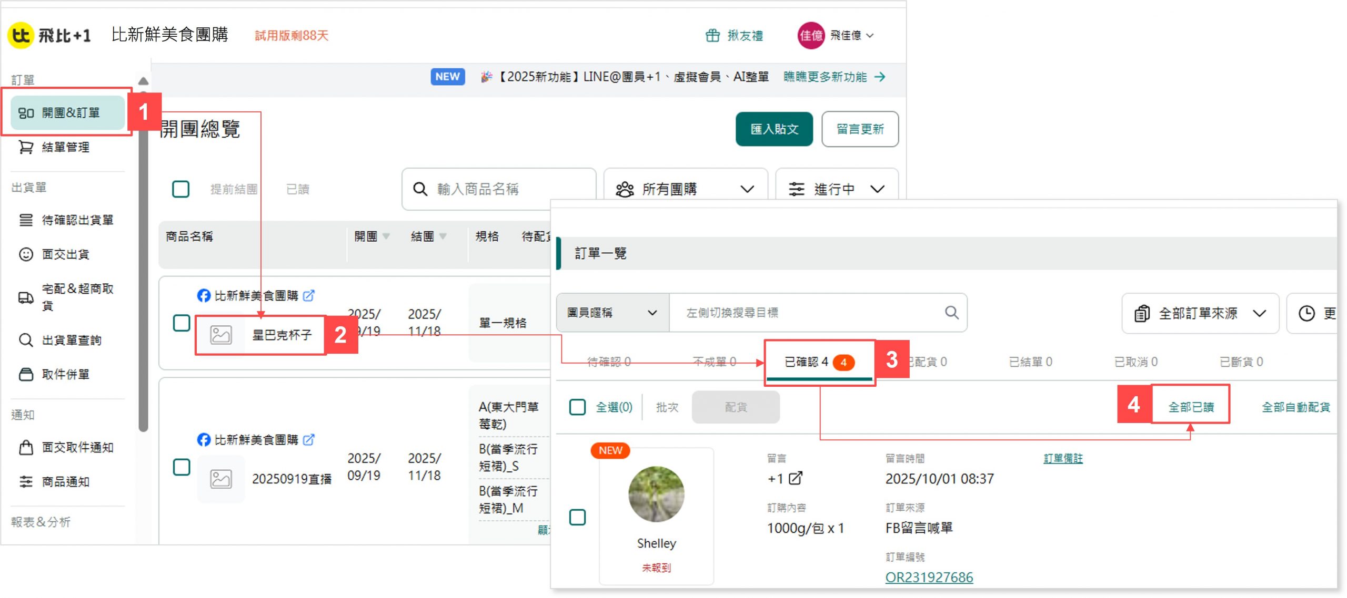Click the 面交出貨 smiley icon
The image size is (1347, 598).
(x=26, y=254)
